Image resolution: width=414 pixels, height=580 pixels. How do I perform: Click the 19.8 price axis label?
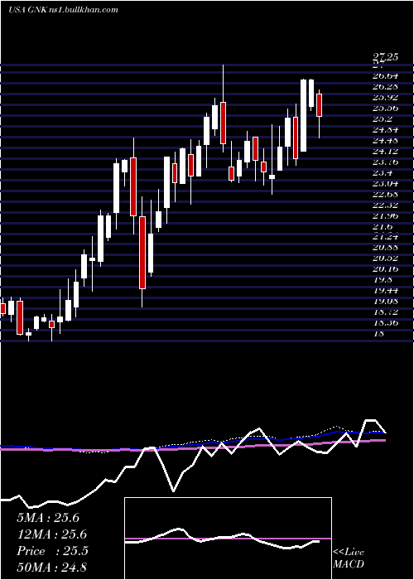click(383, 280)
